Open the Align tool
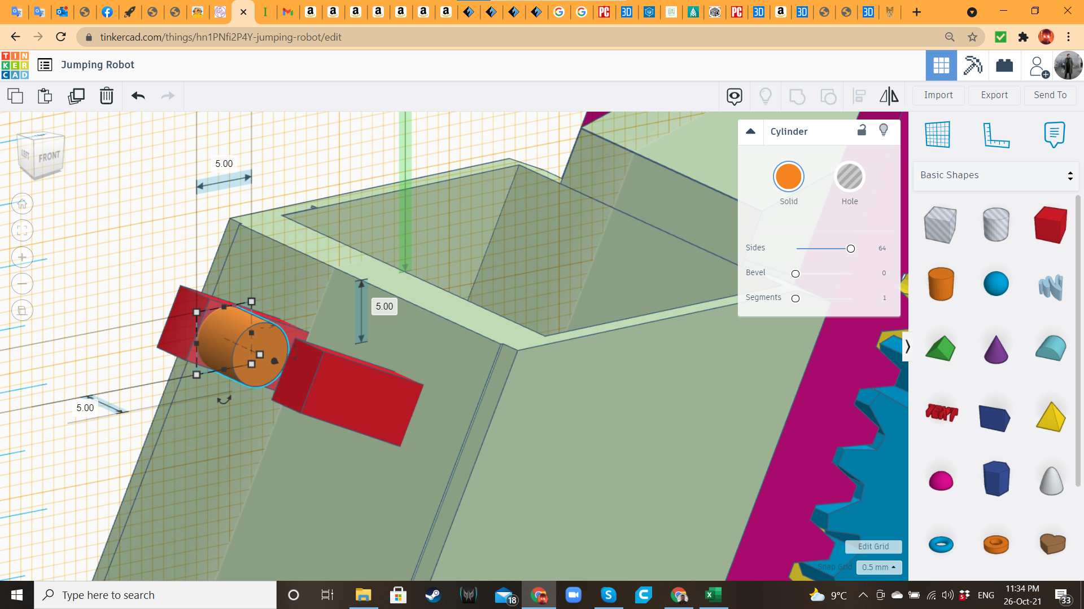This screenshot has height=609, width=1084. tap(859, 96)
